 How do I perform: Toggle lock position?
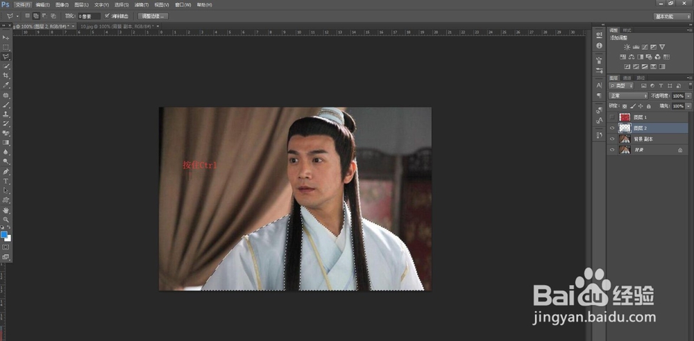[641, 106]
